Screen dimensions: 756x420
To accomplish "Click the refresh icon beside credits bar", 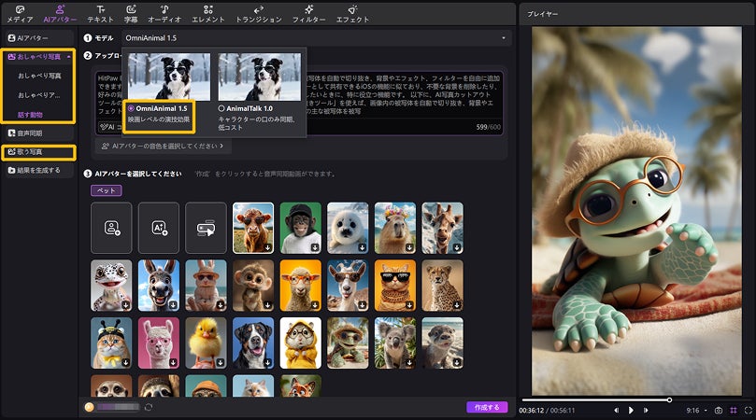I will [148, 407].
